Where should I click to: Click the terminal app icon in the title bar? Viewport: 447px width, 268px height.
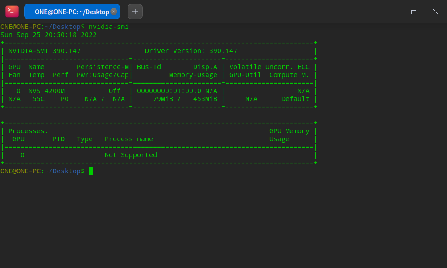pos(12,11)
